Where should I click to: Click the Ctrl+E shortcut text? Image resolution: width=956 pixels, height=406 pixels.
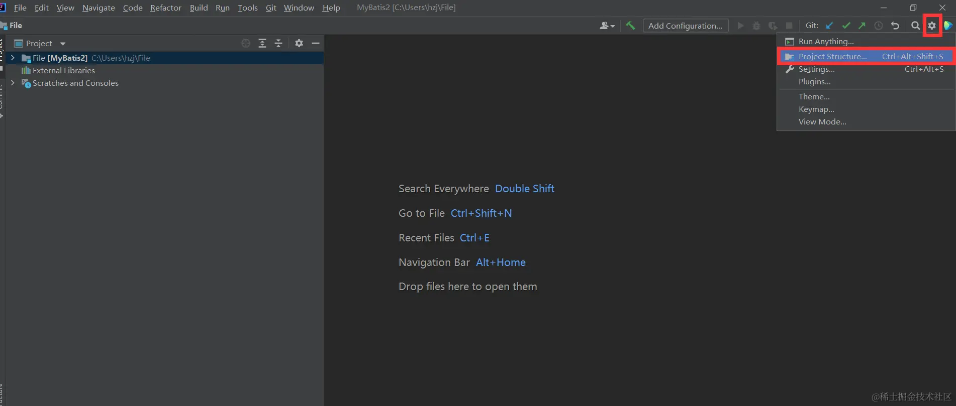click(x=474, y=238)
